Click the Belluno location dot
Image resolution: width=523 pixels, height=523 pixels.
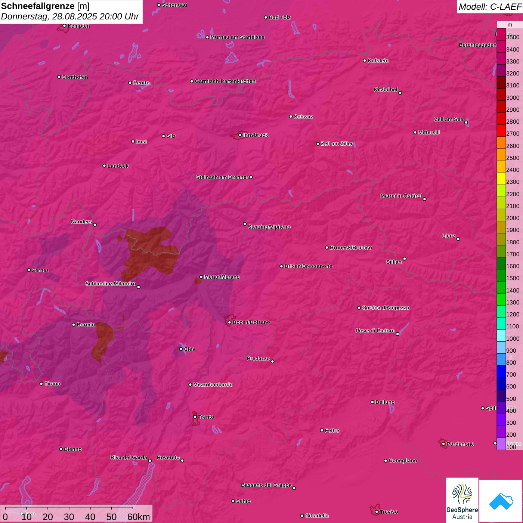pyautogui.click(x=372, y=402)
